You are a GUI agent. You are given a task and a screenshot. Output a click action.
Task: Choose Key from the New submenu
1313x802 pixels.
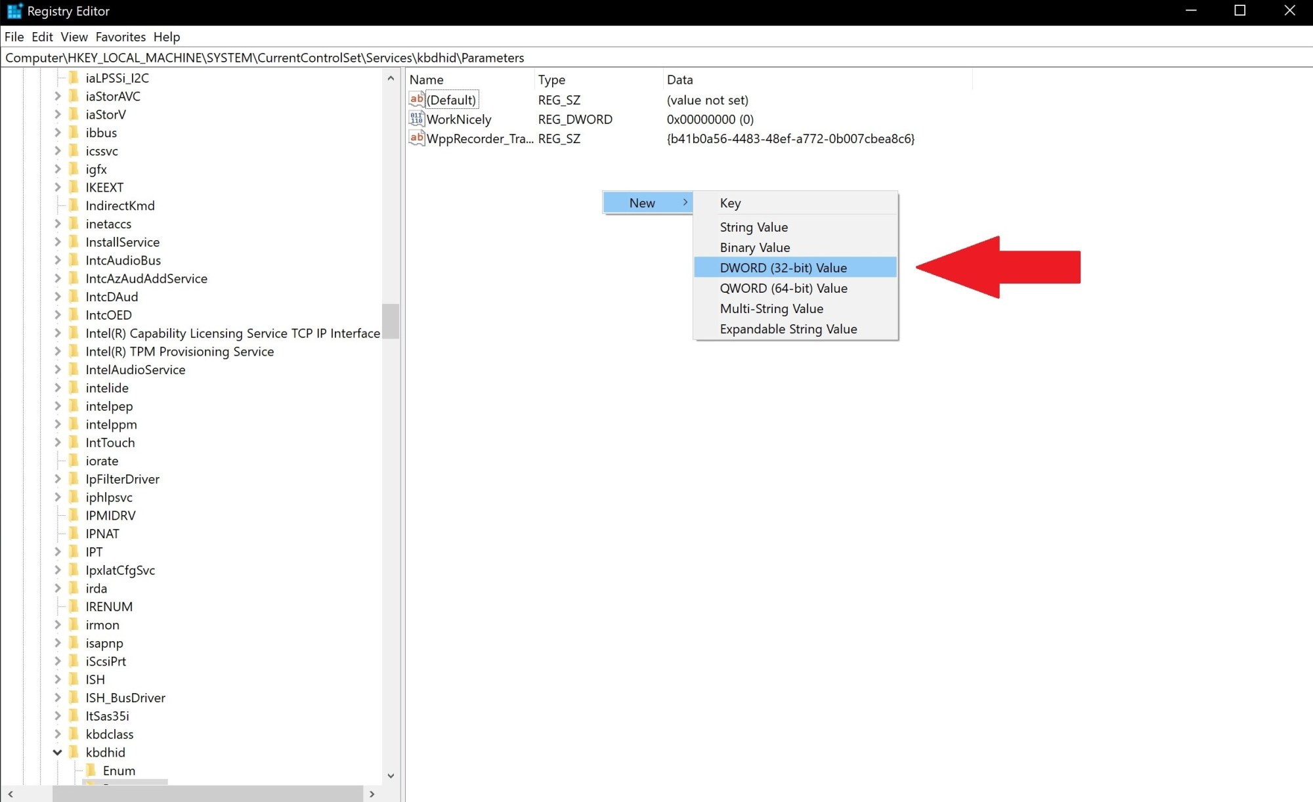[795, 203]
